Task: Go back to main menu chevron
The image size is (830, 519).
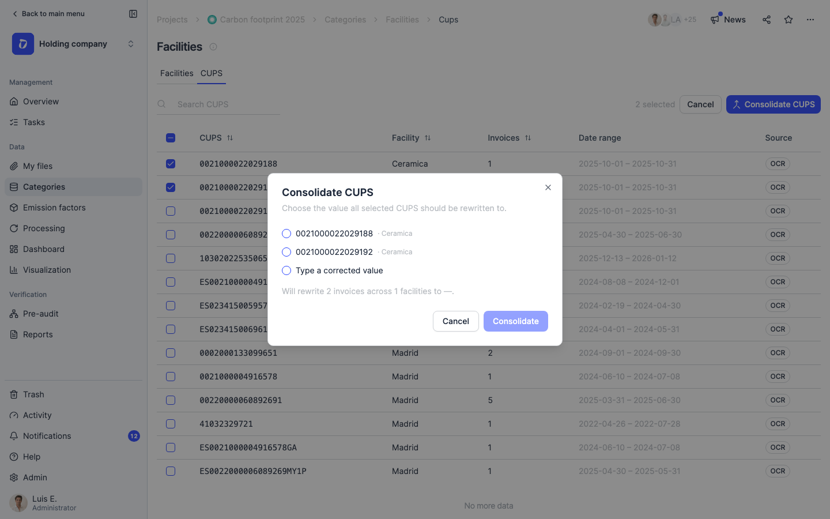Action: click(x=15, y=14)
